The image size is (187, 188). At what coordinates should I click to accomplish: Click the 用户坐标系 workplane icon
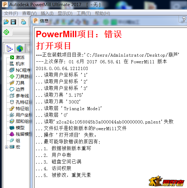pos(12,115)
